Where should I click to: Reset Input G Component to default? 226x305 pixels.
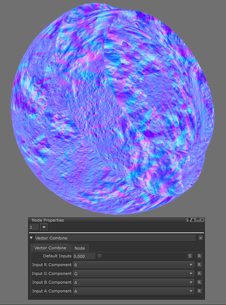(199, 273)
